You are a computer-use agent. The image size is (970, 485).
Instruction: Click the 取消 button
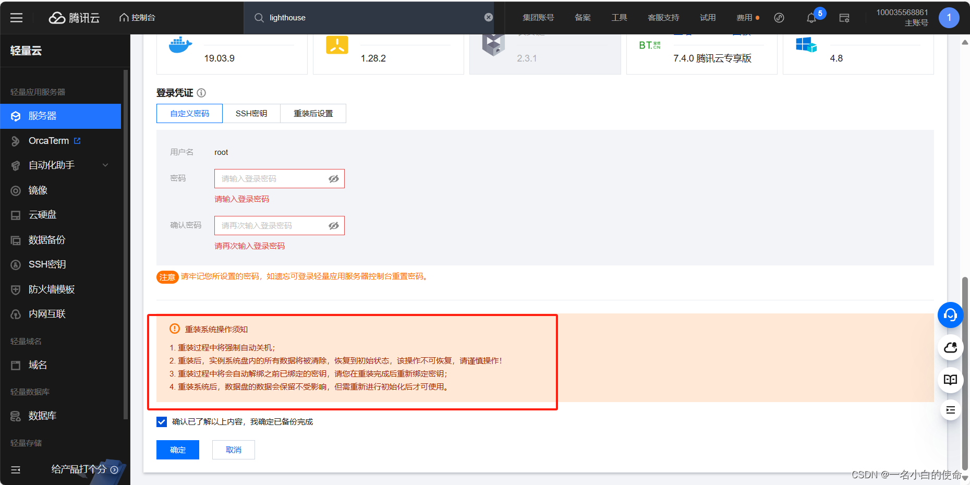[x=234, y=450]
